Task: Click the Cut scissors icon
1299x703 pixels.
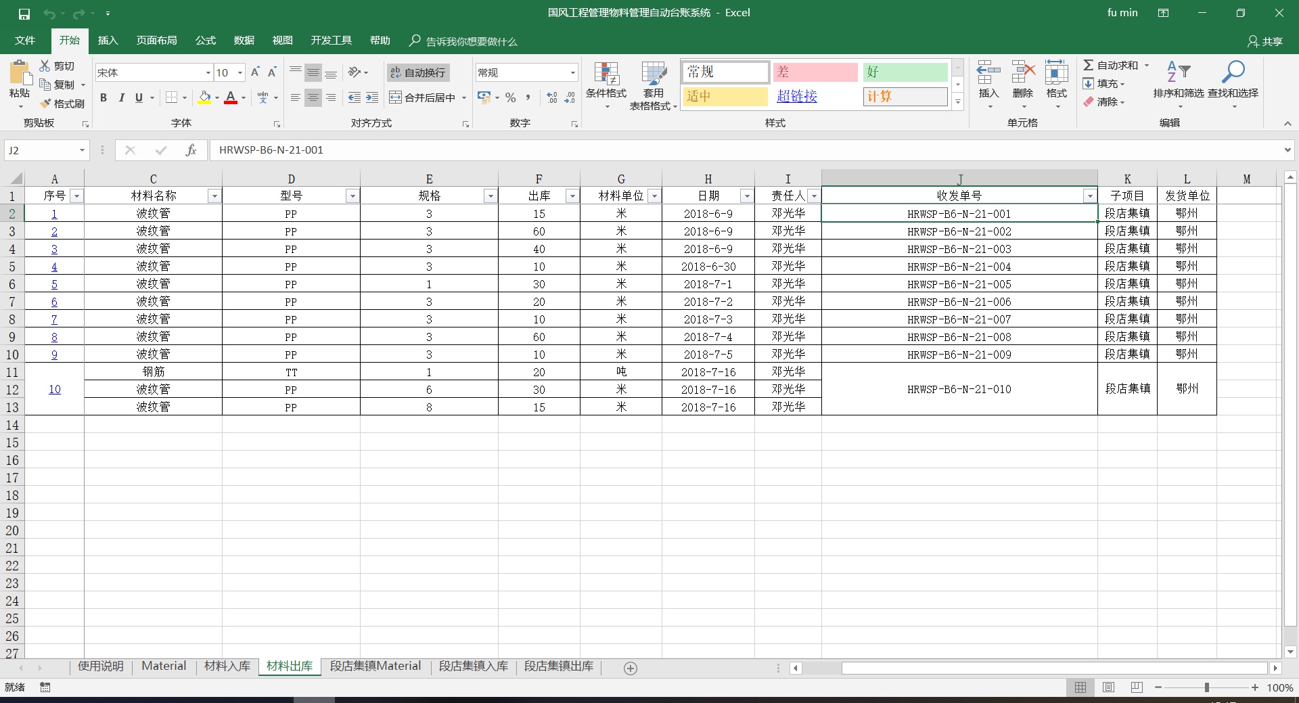Action: (45, 66)
